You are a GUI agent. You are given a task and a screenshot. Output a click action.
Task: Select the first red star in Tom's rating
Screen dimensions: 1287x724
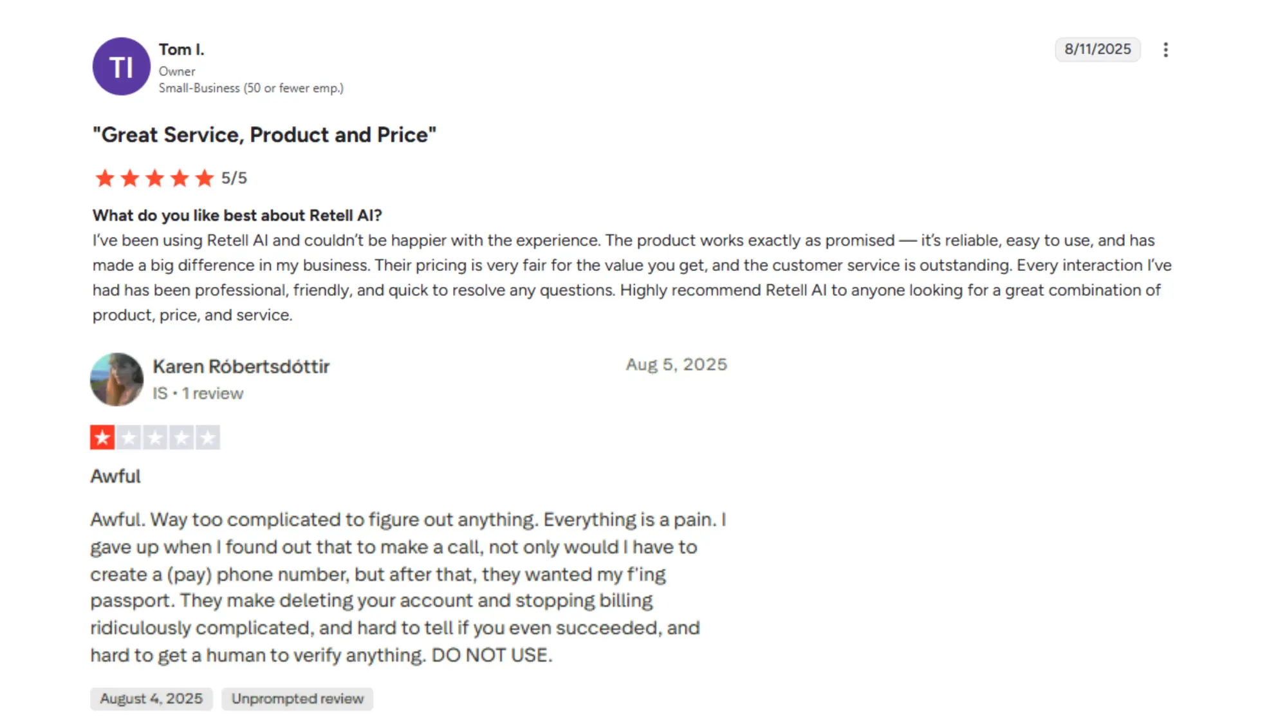105,178
